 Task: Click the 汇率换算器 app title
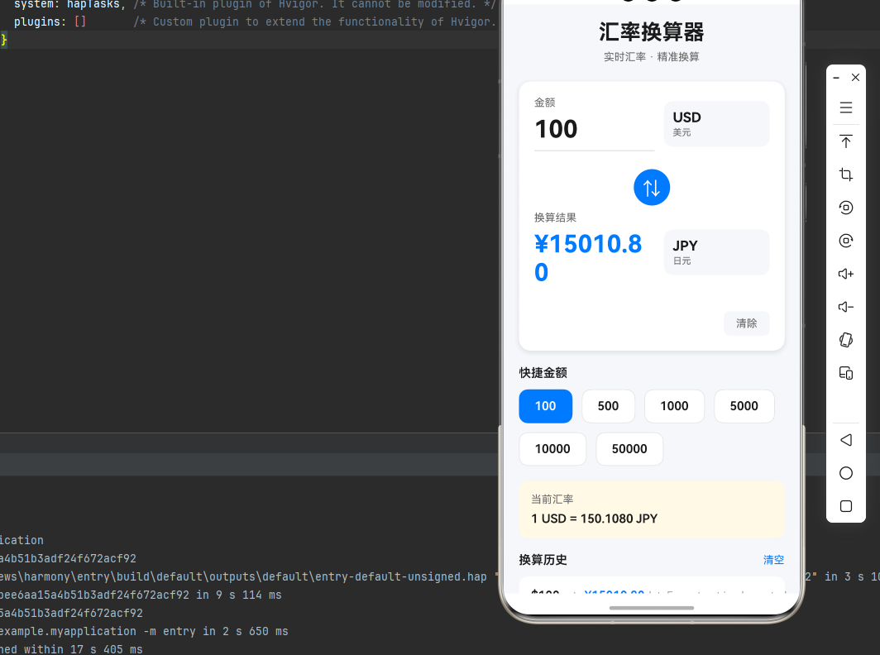pos(651,32)
